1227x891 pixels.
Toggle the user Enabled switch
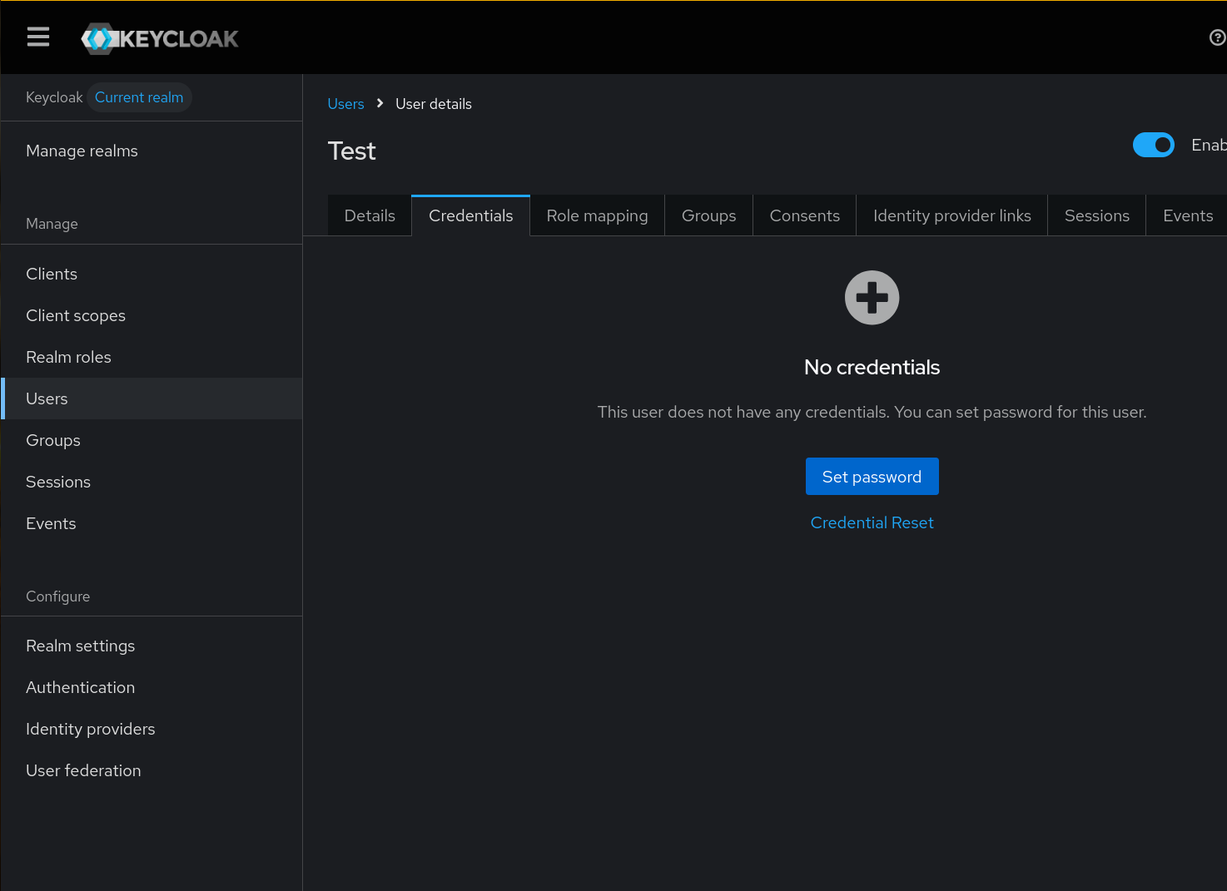pyautogui.click(x=1153, y=145)
